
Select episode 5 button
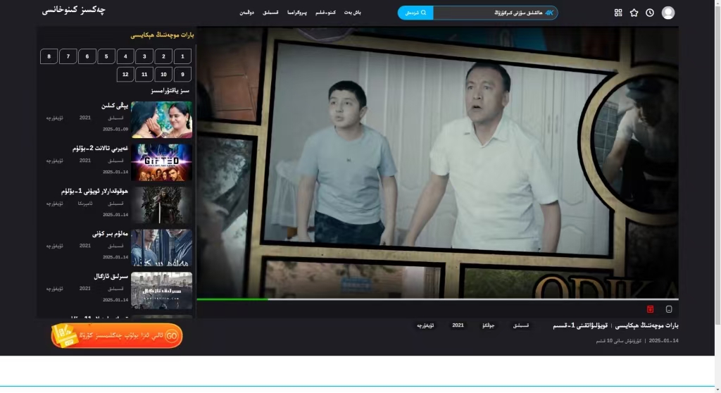pos(106,56)
